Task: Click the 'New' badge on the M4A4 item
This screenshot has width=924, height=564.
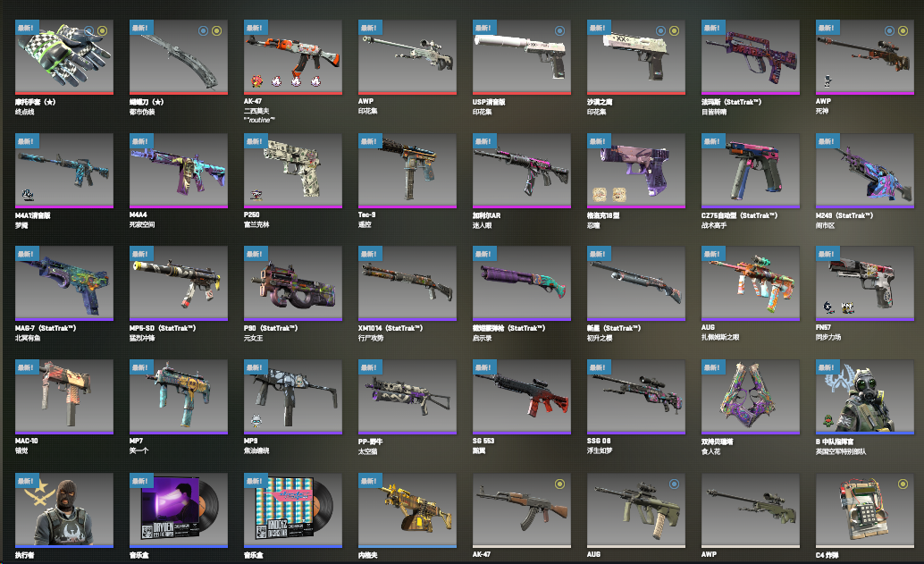Action: 141,141
